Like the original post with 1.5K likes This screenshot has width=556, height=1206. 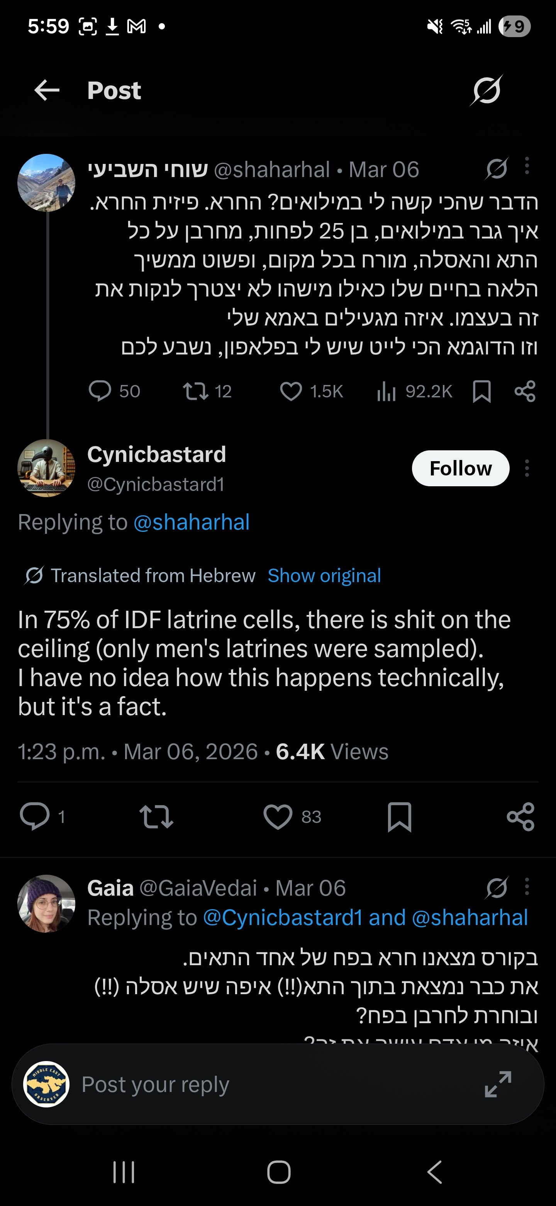coord(291,392)
